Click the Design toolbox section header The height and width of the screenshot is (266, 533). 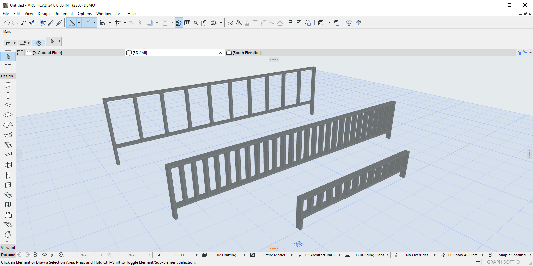pos(7,76)
